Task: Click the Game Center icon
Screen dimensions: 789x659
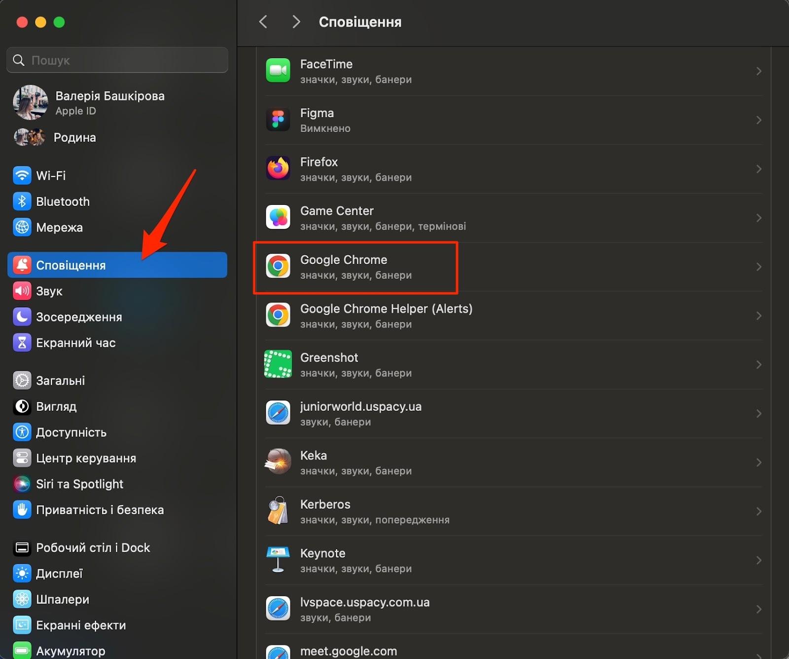Action: 278,218
